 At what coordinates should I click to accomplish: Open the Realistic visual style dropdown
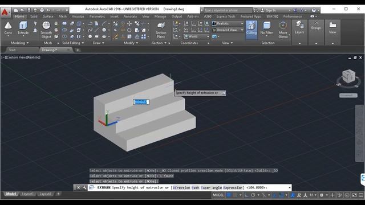click(x=228, y=23)
